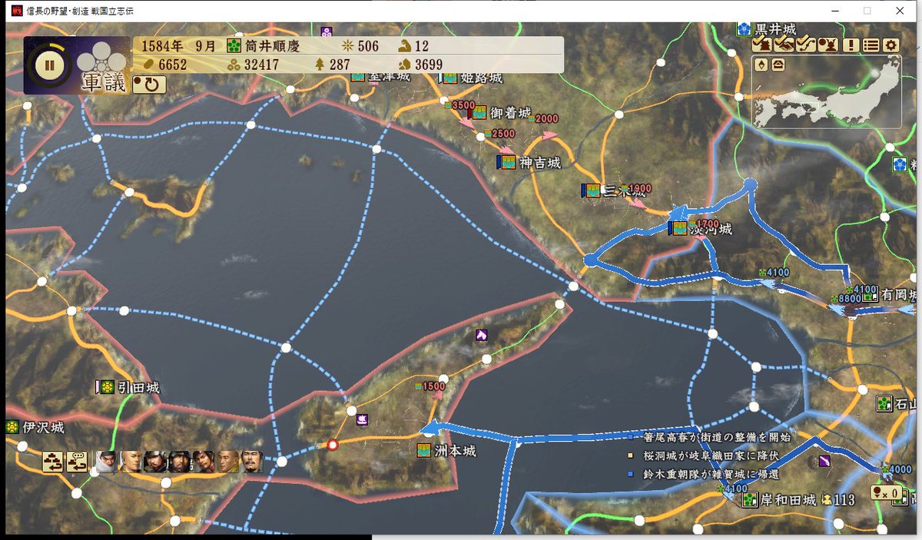Open the 軍議 war council button

pyautogui.click(x=104, y=84)
